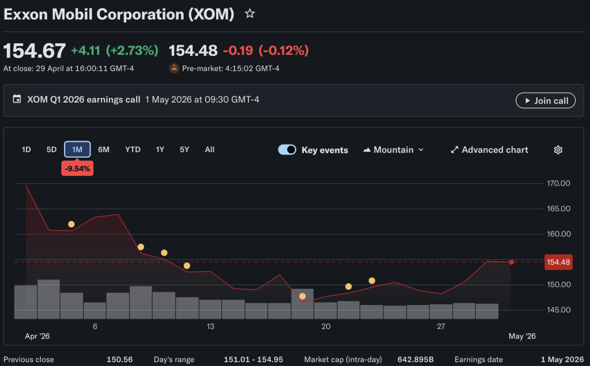This screenshot has height=366, width=590.
Task: Click the May '26 date label
Action: pyautogui.click(x=522, y=336)
